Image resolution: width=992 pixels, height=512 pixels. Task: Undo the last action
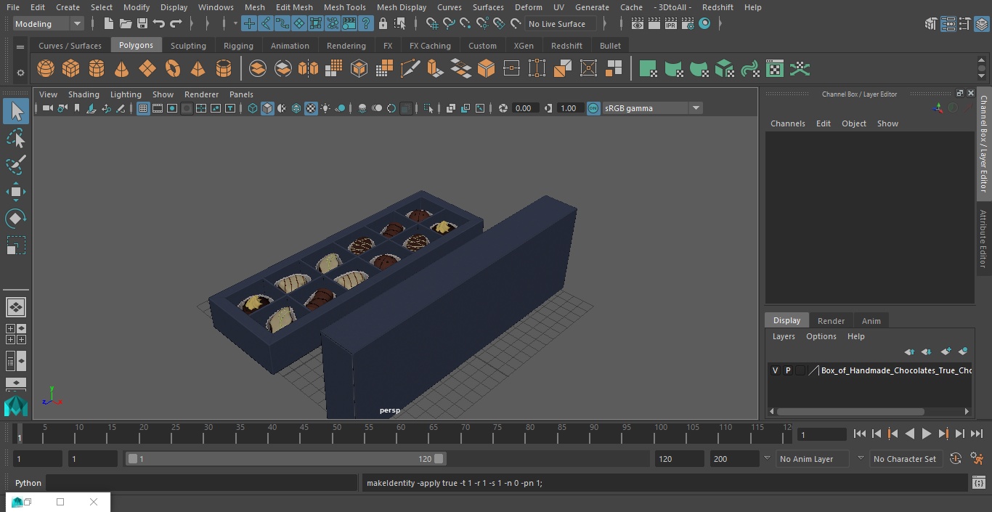tap(159, 24)
